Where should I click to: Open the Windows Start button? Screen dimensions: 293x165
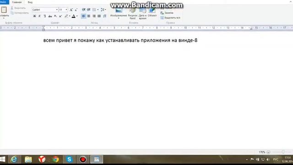click(3, 159)
